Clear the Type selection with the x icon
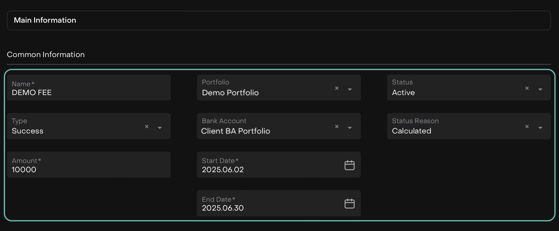This screenshot has width=559, height=231. pos(147,126)
